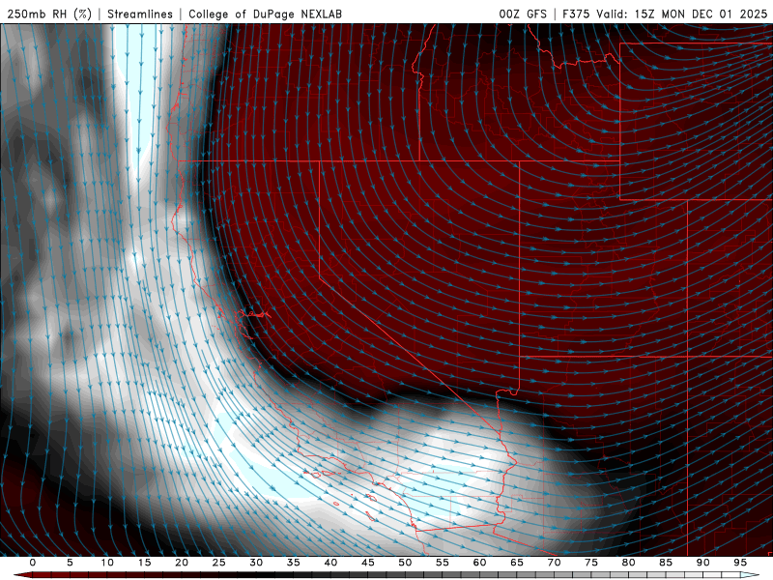
Task: Click the "00Z GFS" model run label
Action: tap(523, 14)
